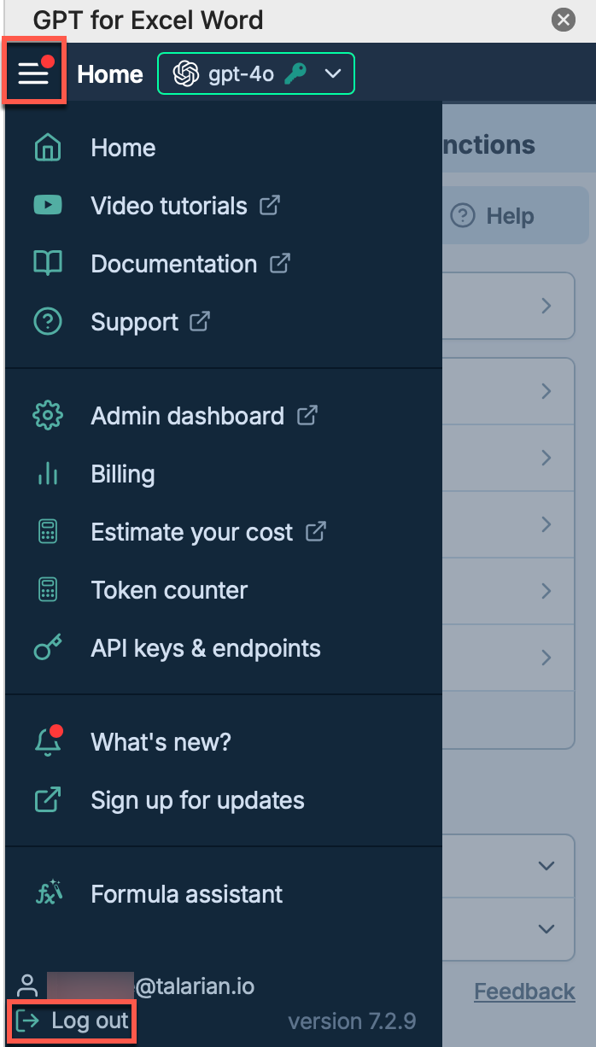Click the Home house icon
Screen dimensions: 596x1047
(48, 148)
